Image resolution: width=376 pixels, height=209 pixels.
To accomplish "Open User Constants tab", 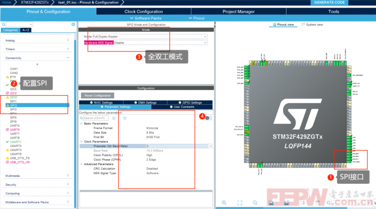I will 182,107.
